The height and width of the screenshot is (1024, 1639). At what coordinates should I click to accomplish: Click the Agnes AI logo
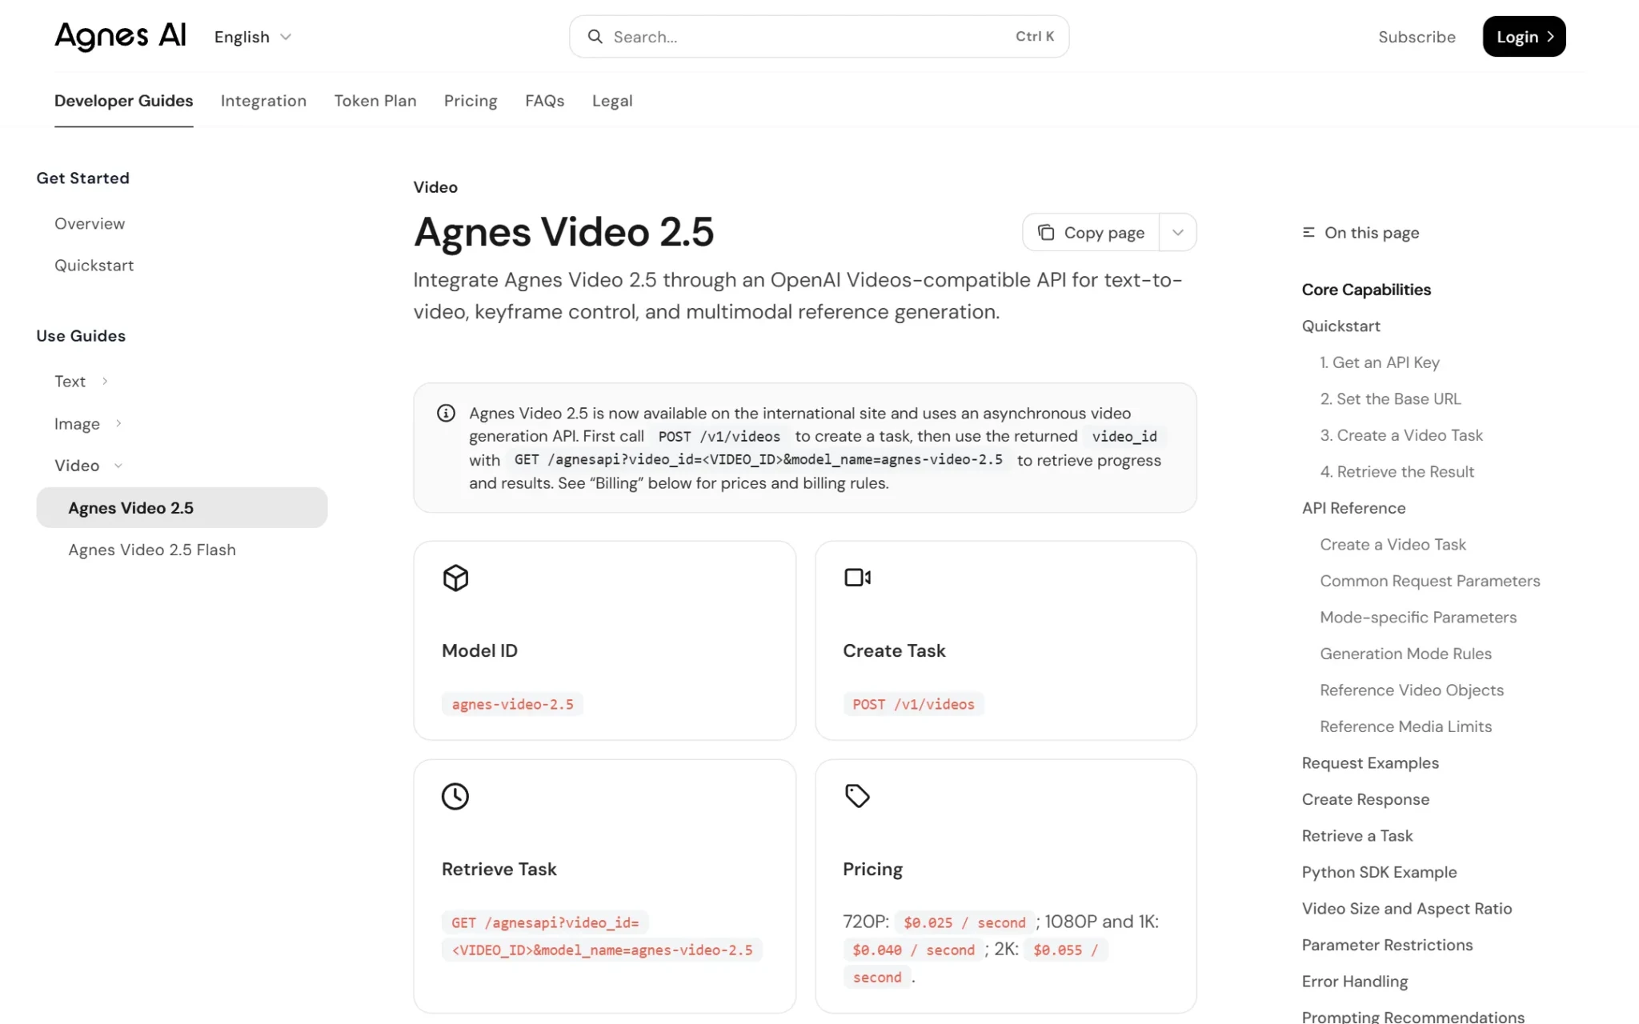coord(120,36)
